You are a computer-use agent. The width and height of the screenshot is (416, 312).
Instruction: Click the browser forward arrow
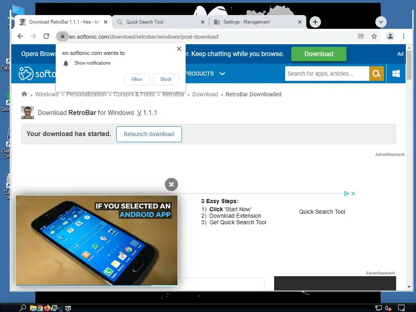coord(33,36)
